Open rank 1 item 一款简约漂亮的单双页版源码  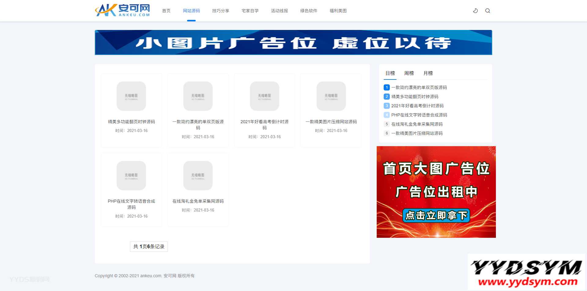(x=419, y=87)
